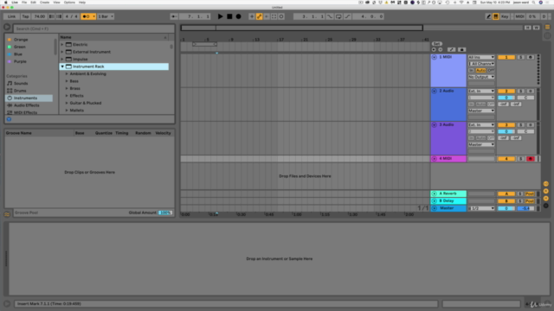Open 2 Audio Ext. In input dropdown

[481, 91]
